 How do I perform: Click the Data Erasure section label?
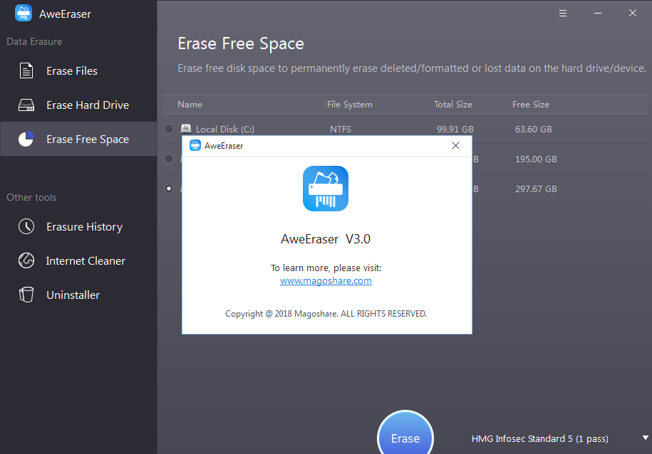click(34, 41)
